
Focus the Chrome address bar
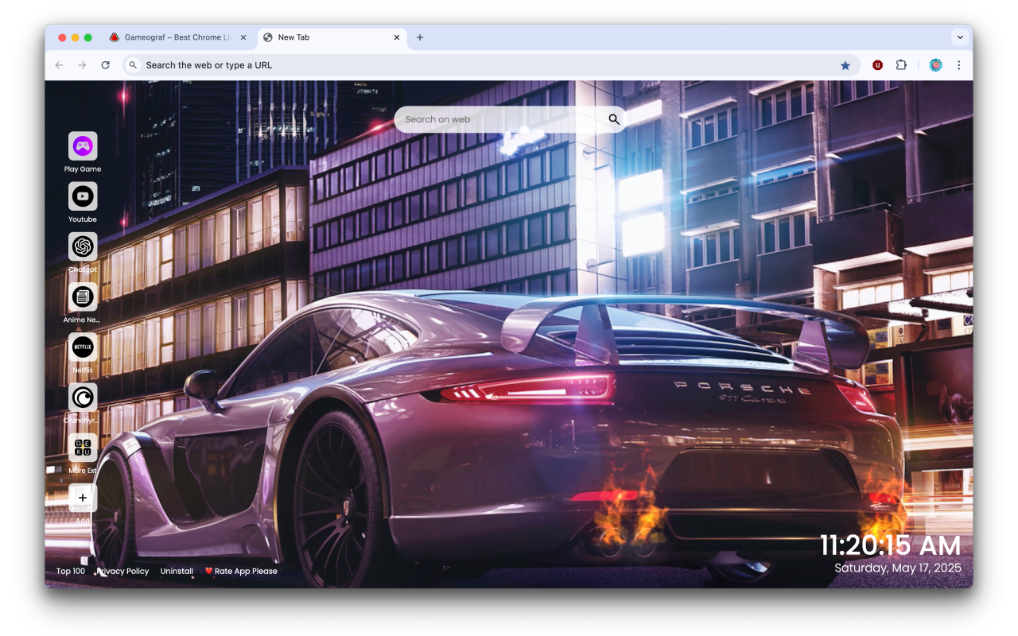coord(491,65)
